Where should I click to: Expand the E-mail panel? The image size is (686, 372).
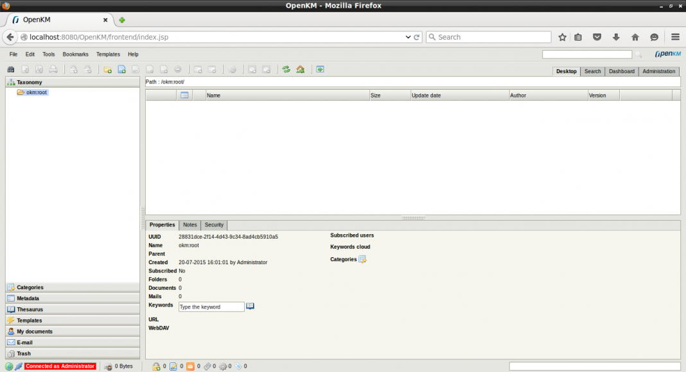click(x=73, y=342)
